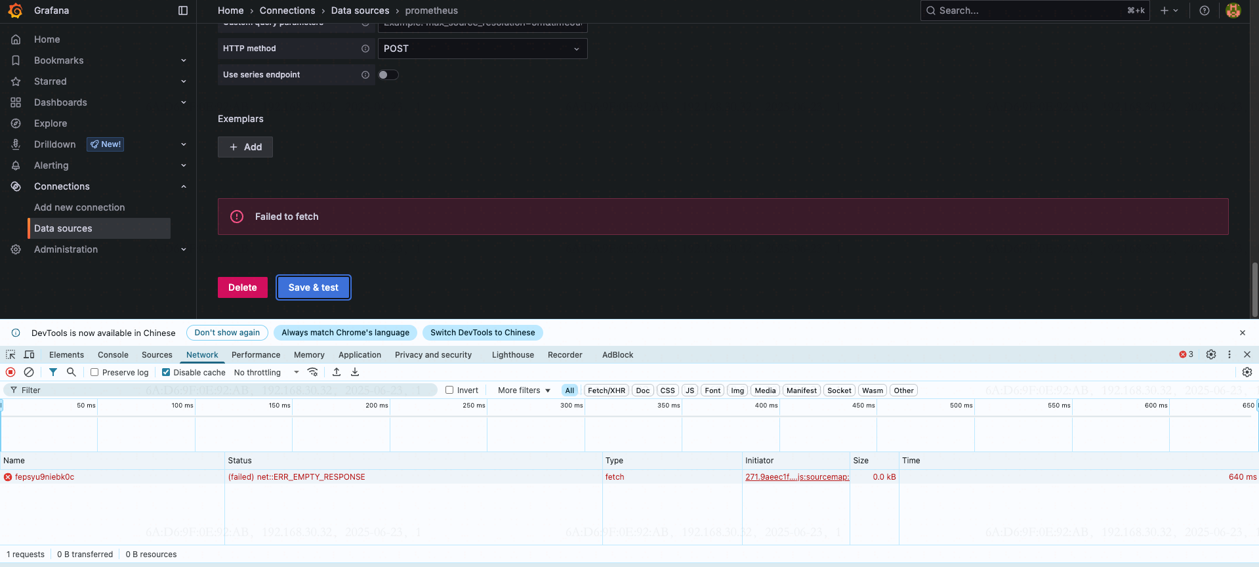Click the Save & test button

314,287
